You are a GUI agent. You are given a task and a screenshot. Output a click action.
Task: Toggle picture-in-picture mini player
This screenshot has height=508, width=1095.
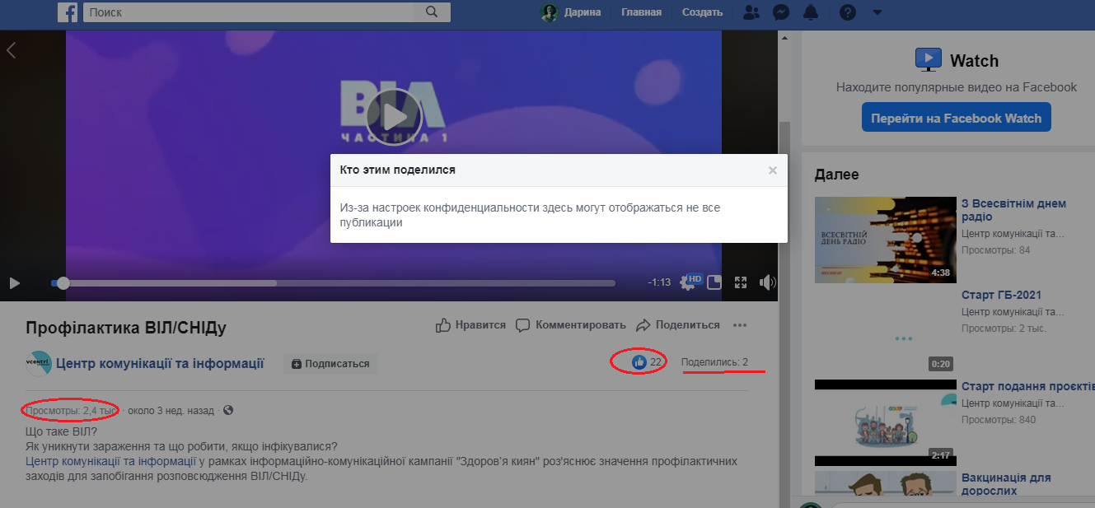point(714,282)
